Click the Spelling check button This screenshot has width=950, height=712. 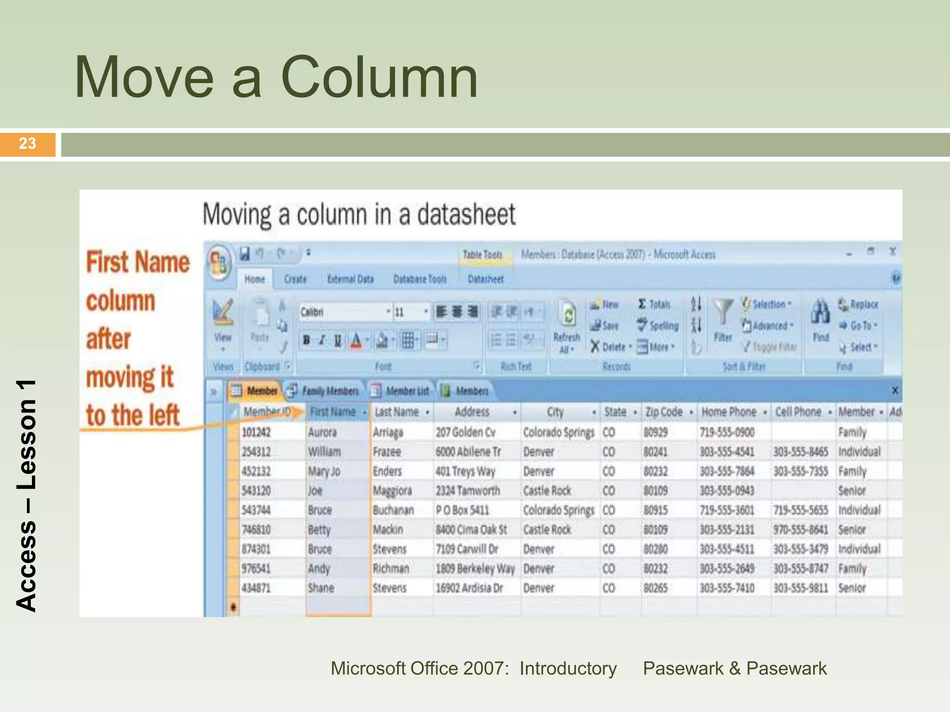pyautogui.click(x=658, y=325)
